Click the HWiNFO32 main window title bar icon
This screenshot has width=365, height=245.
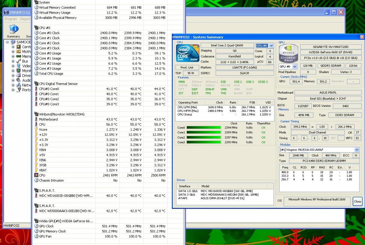point(6,12)
